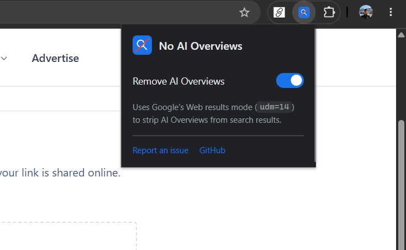Open the GitHub link
Screen dimensions: 406x250
click(x=212, y=150)
